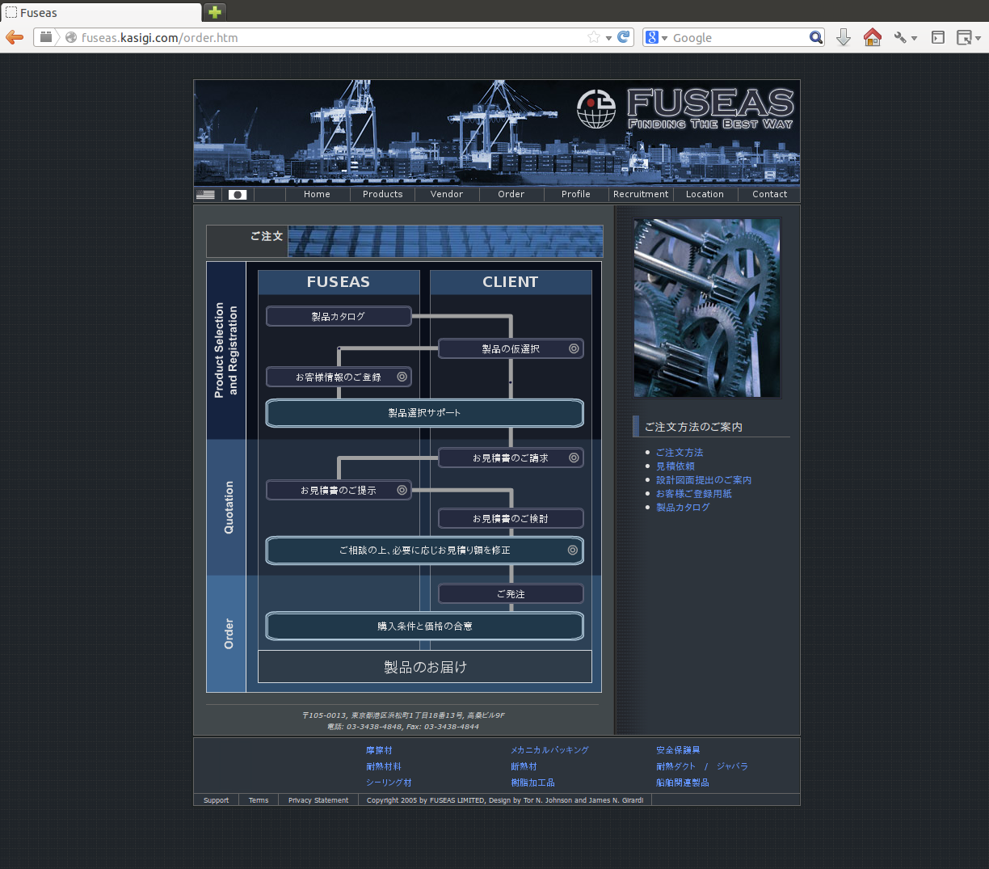Screen dimensions: 989x869
Task: Switch language using the US flag icon
Action: click(206, 195)
